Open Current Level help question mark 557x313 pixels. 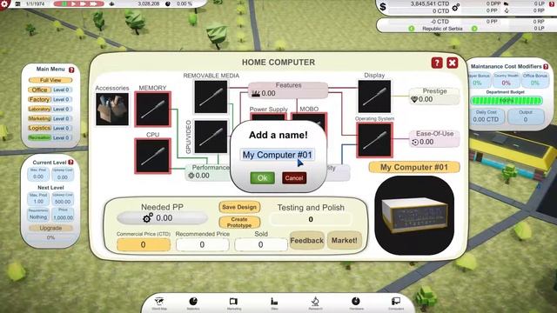pos(70,163)
